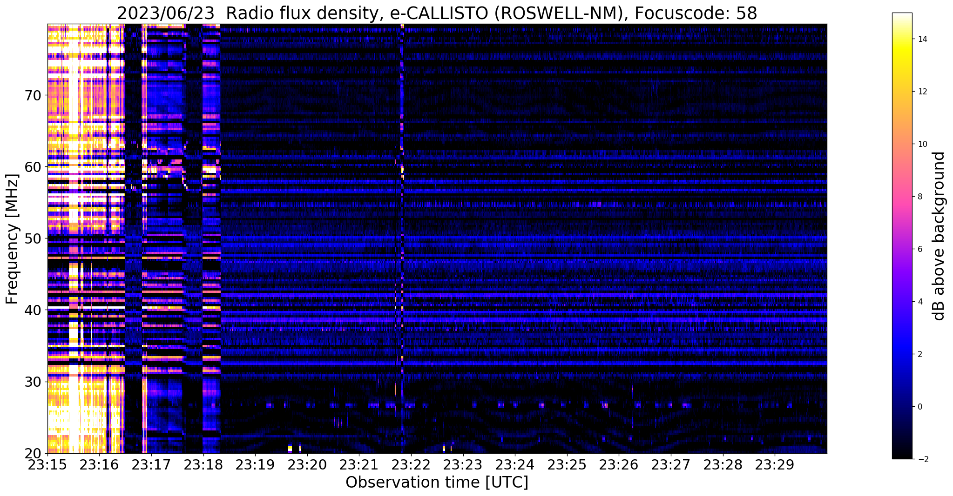Screen dimensions: 953x496
Task: Click the plot title mentioning e-CALLISTO ROSWELL-NM
Action: pos(437,13)
